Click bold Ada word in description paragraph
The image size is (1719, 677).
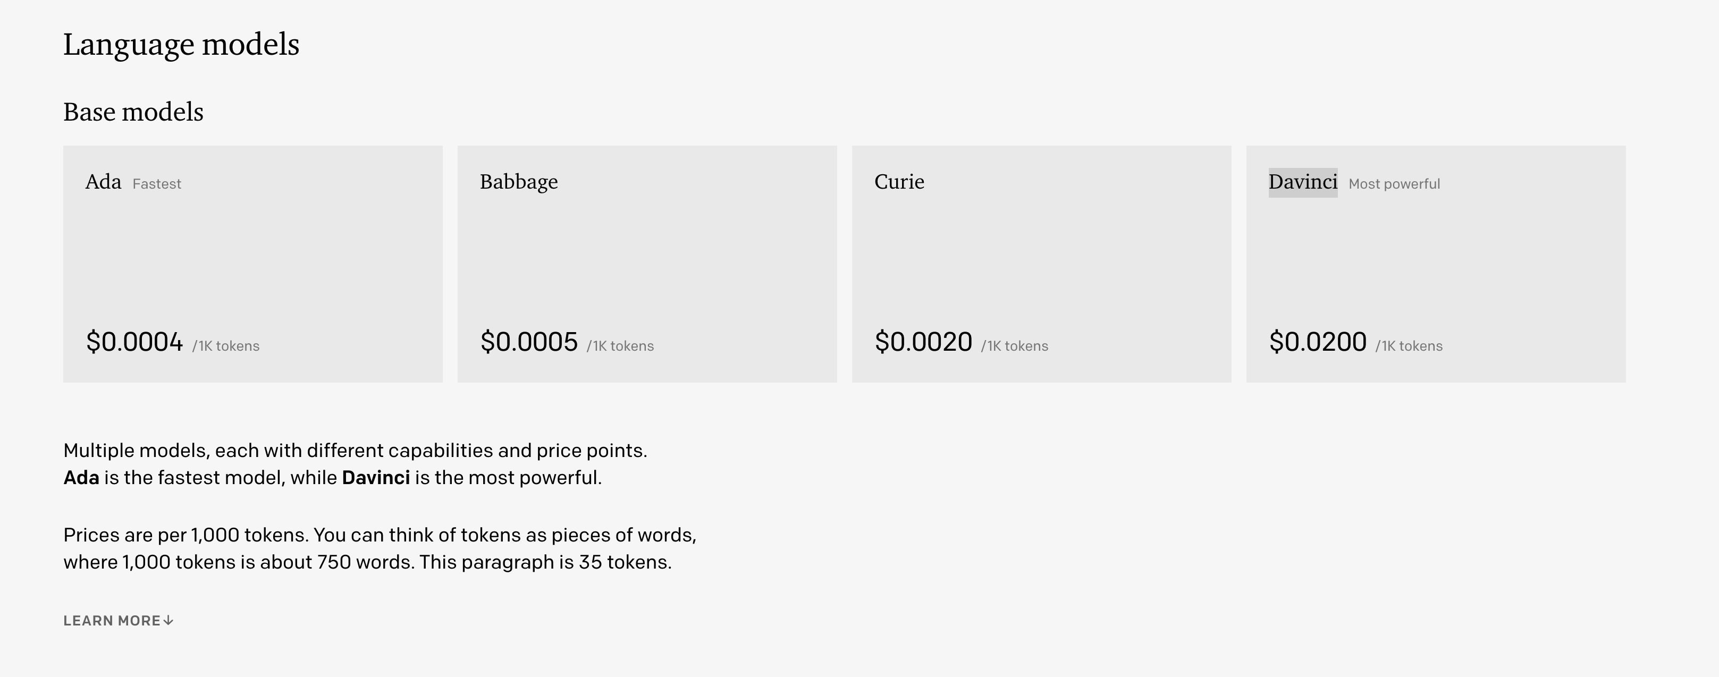click(81, 478)
